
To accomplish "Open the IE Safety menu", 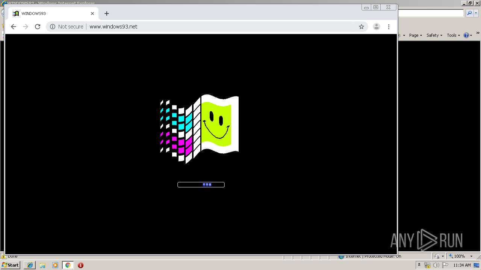I will coord(434,35).
